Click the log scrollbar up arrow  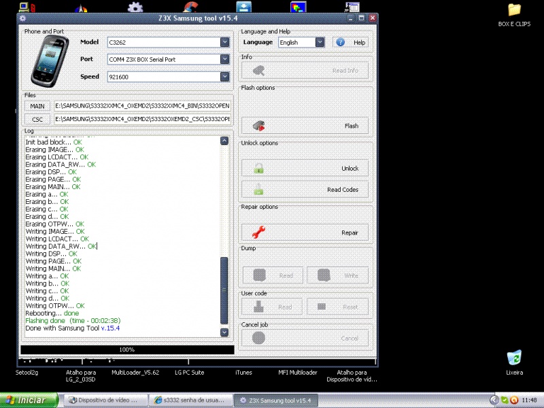click(x=224, y=141)
